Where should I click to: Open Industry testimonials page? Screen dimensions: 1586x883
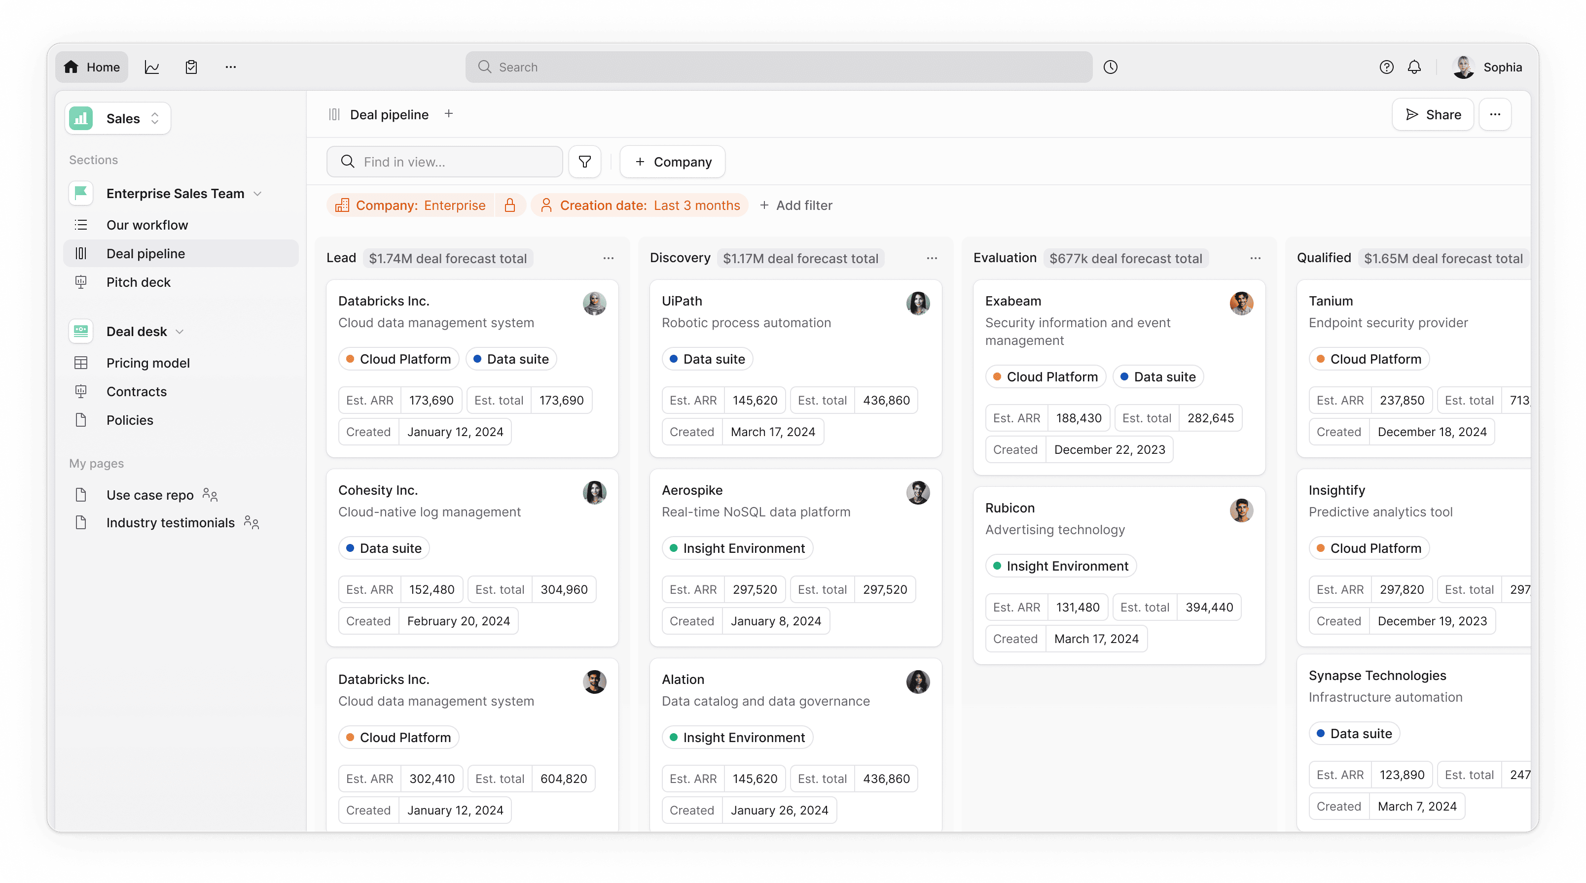tap(171, 523)
